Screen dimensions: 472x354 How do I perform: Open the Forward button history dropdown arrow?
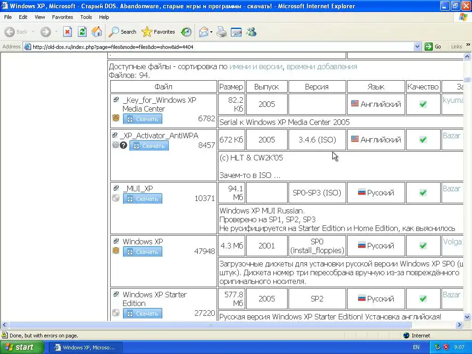pos(56,32)
